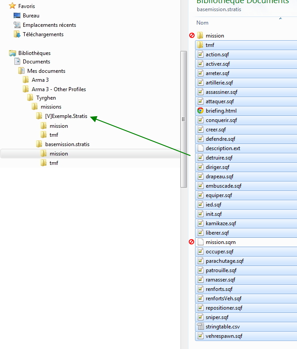This screenshot has width=297, height=349.
Task: Select the [V]Exemple.Stratis folder in tree
Action: coord(66,117)
